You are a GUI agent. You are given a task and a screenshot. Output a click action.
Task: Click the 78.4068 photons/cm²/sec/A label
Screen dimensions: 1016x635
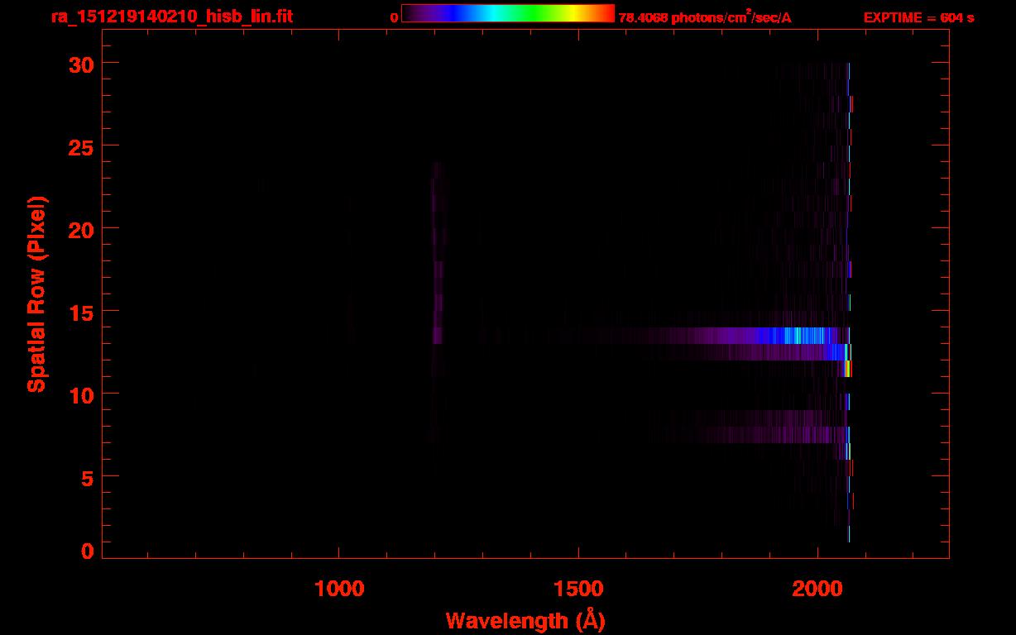click(705, 17)
